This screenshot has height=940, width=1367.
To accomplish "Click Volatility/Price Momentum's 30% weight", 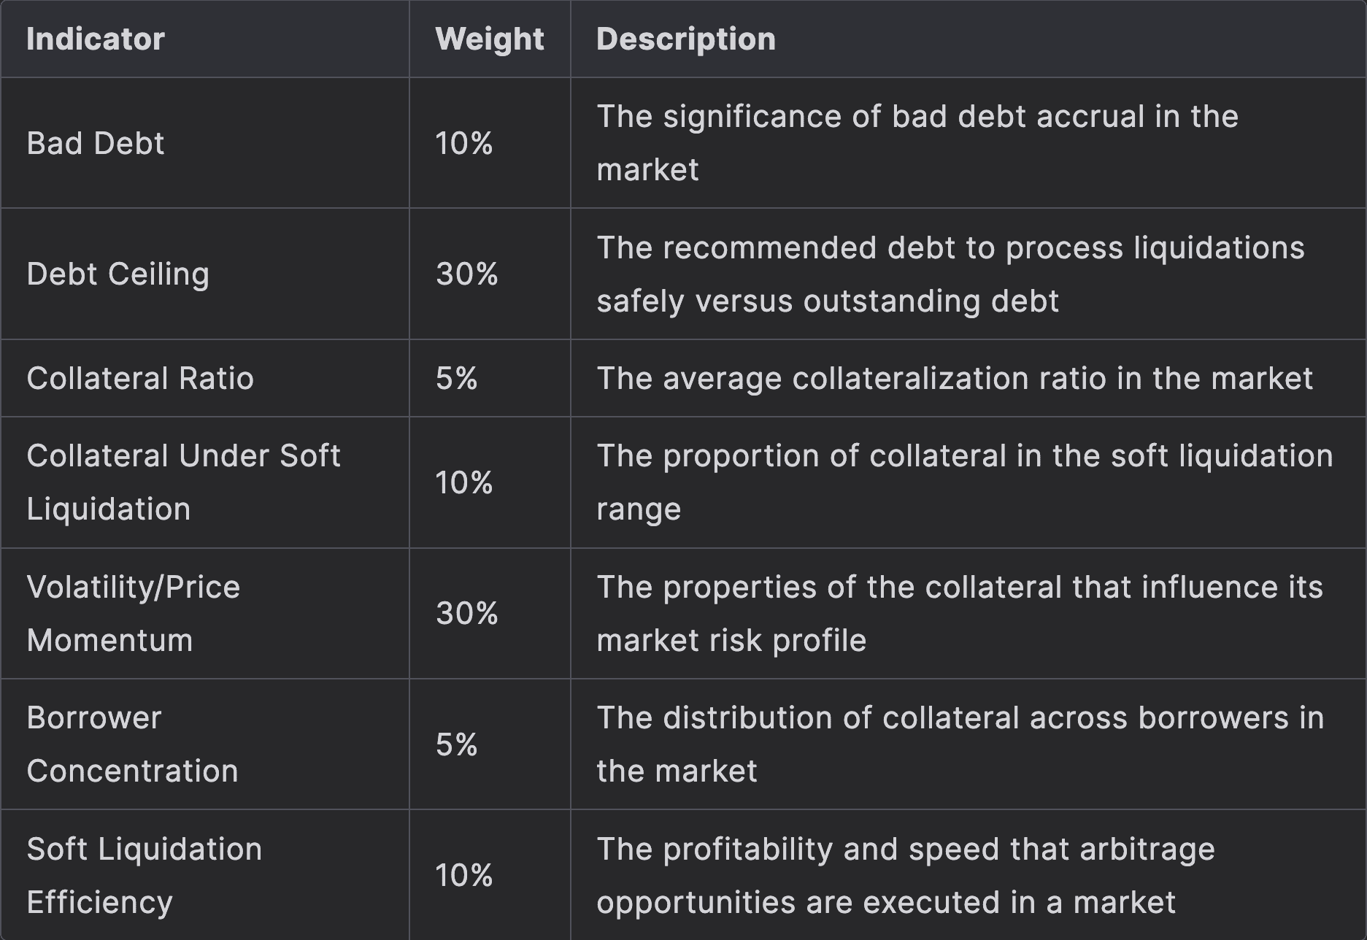I will pyautogui.click(x=467, y=613).
